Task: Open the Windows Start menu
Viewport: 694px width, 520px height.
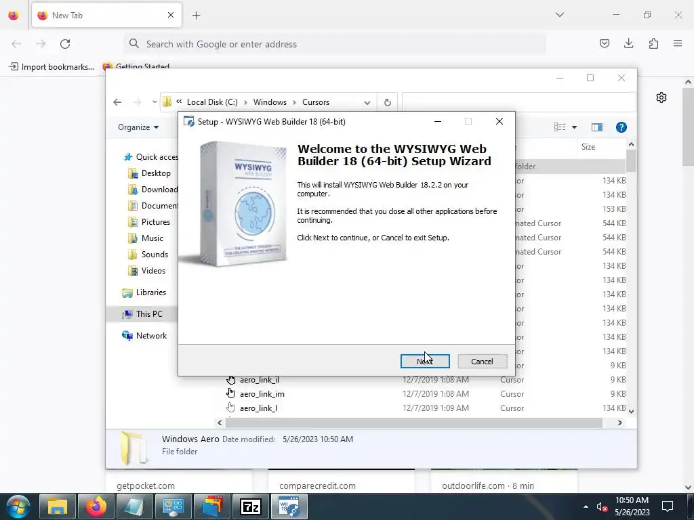Action: [18, 506]
